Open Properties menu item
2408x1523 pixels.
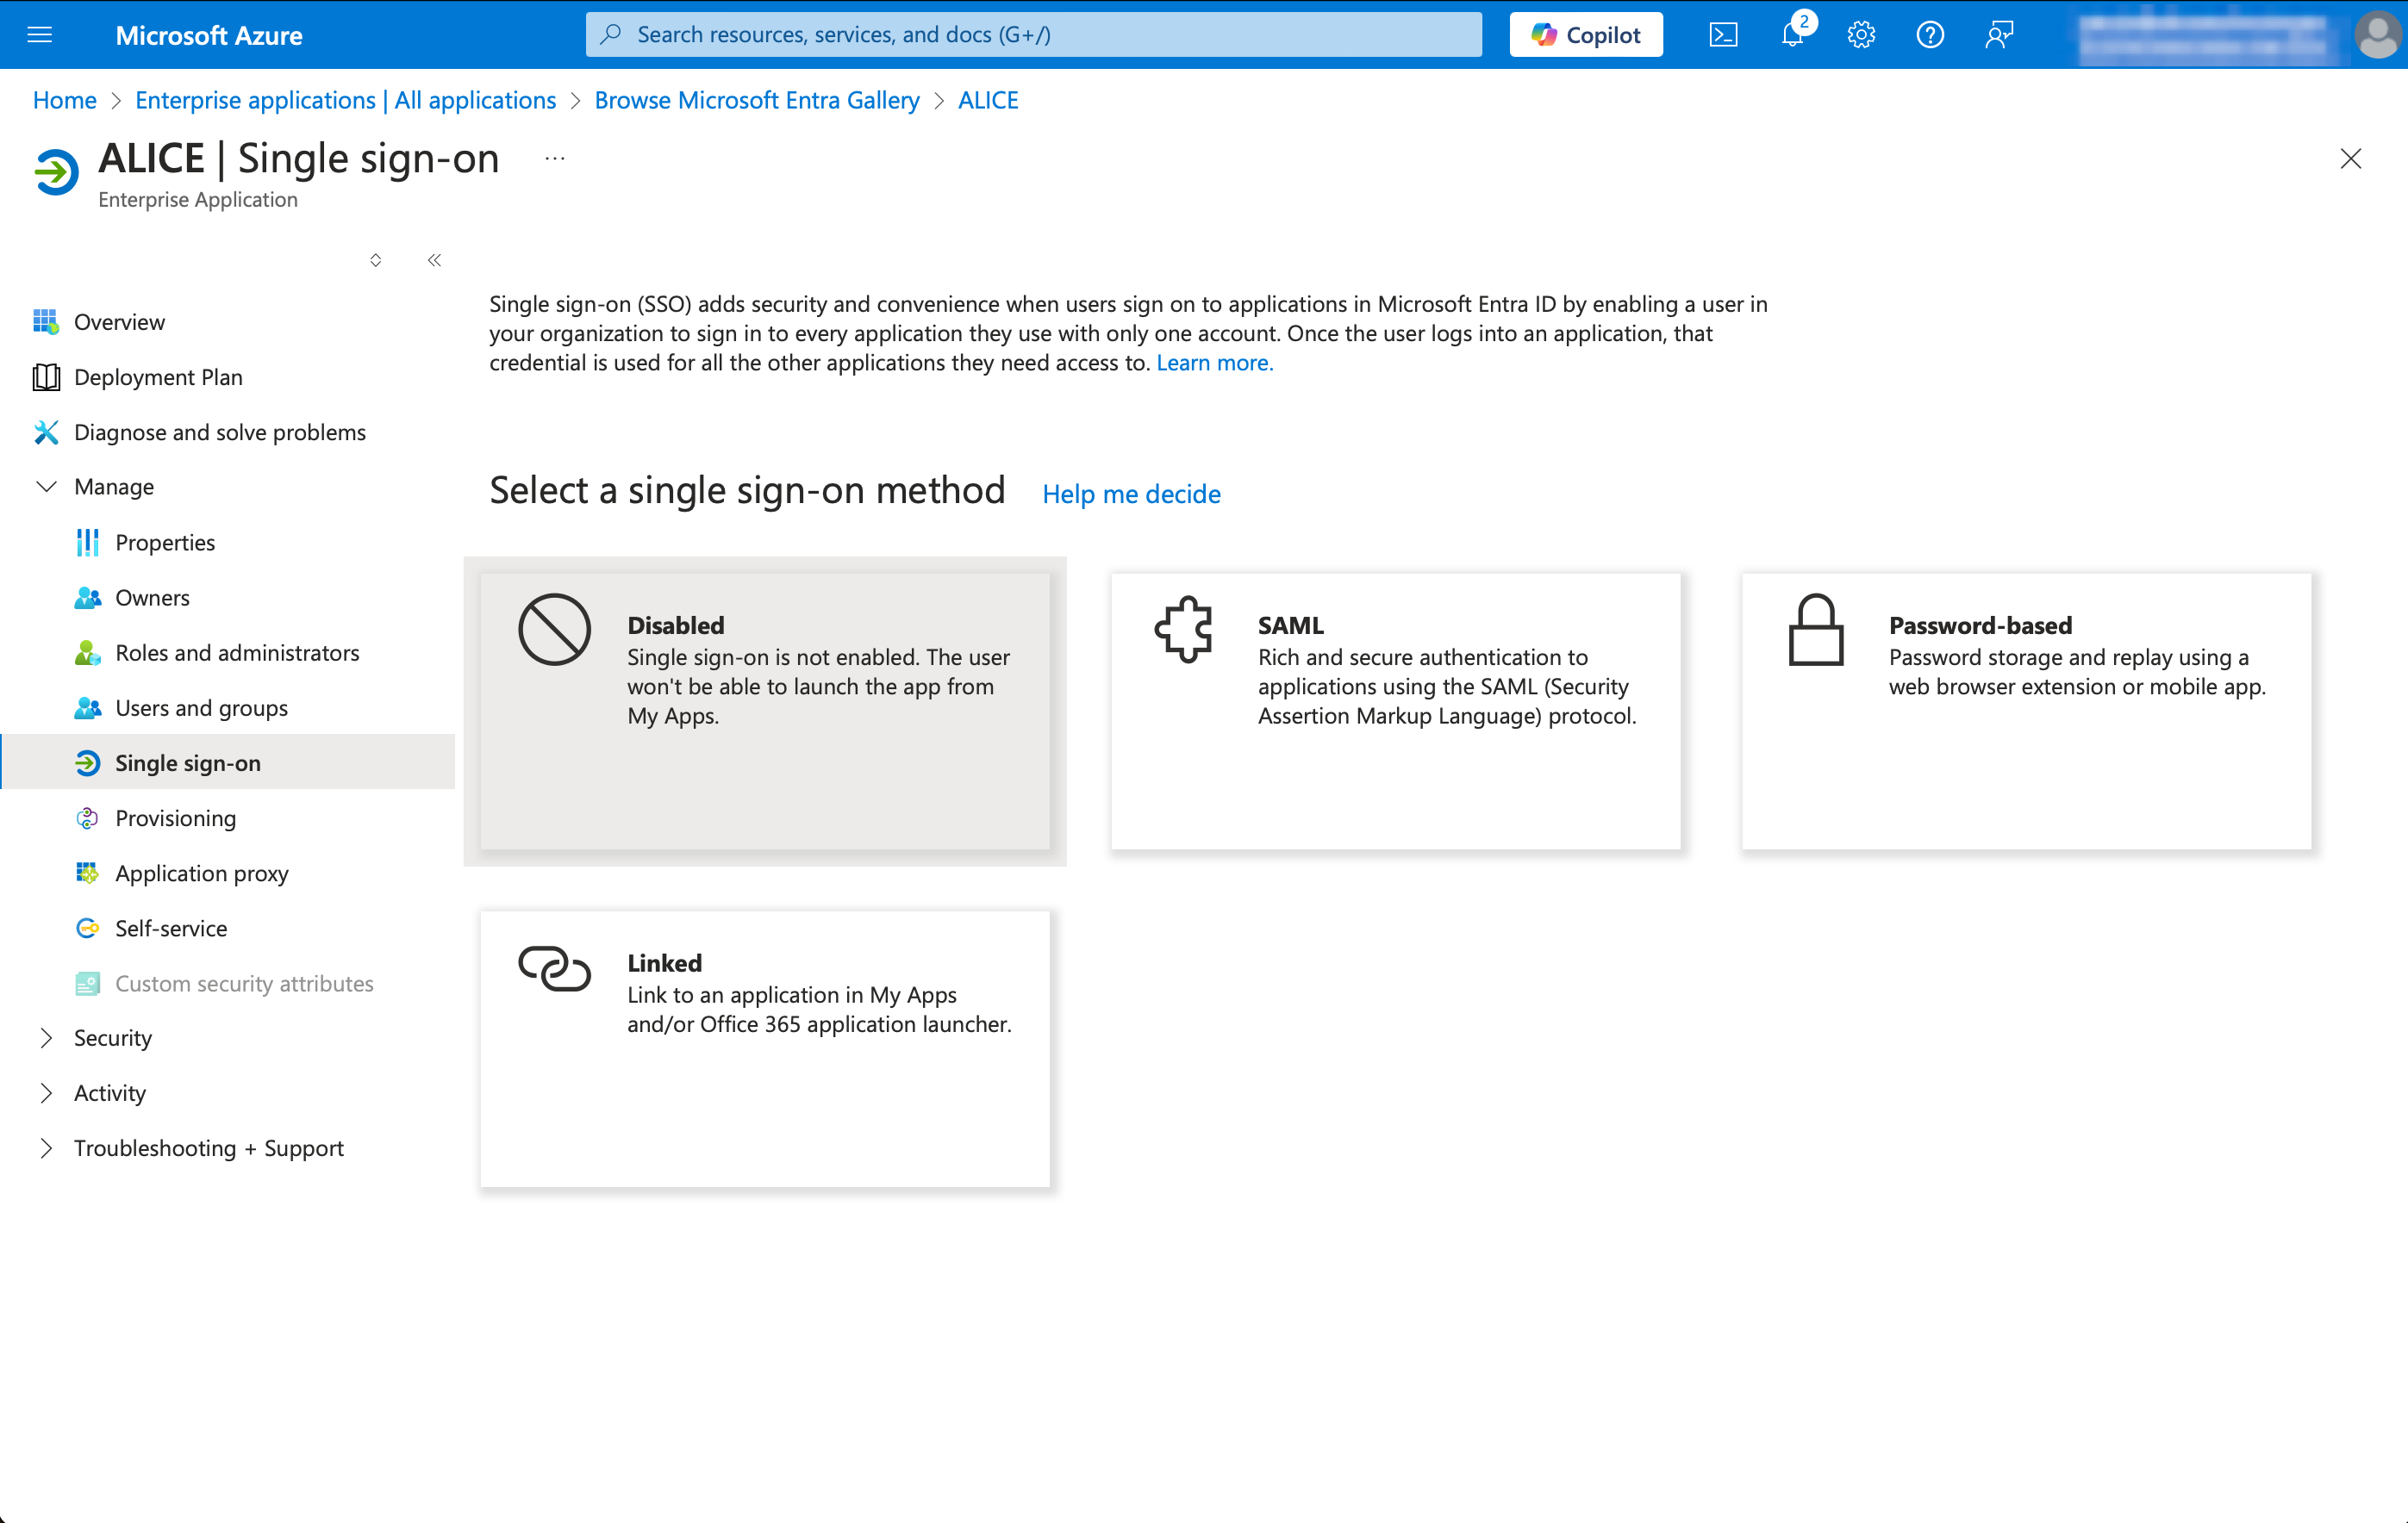[x=228, y=543]
